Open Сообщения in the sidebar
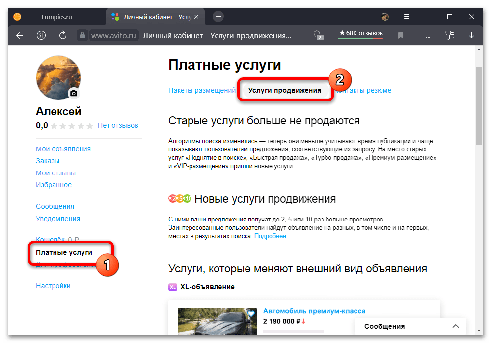The image size is (491, 343). pos(55,206)
